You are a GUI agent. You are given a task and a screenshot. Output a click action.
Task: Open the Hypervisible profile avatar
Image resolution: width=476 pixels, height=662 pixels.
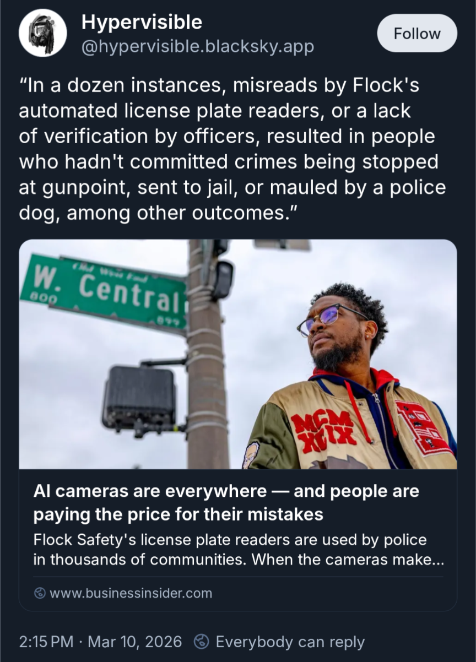43,33
